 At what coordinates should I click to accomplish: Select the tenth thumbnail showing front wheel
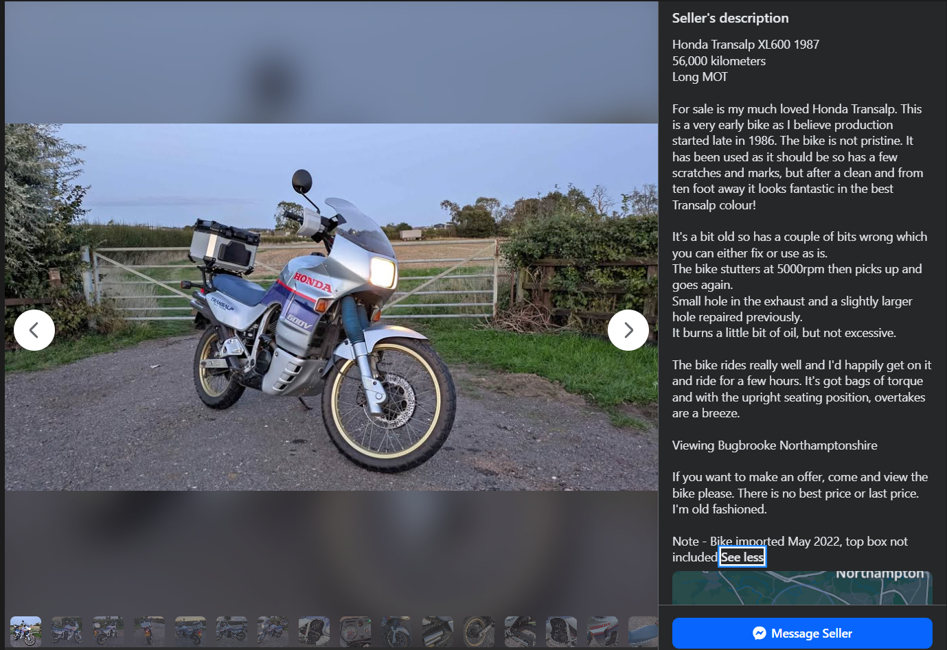396,631
